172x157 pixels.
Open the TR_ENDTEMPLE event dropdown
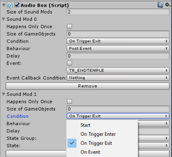click(118, 70)
